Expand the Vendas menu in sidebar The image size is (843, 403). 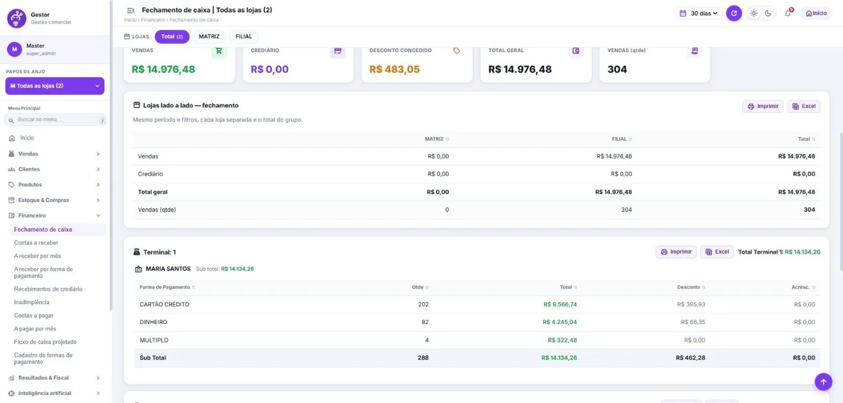point(55,153)
